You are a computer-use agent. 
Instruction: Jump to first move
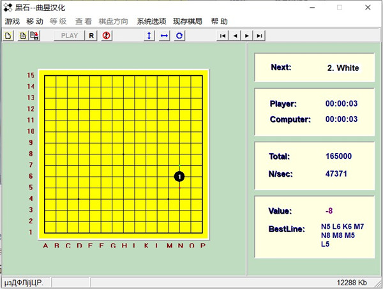coord(222,36)
